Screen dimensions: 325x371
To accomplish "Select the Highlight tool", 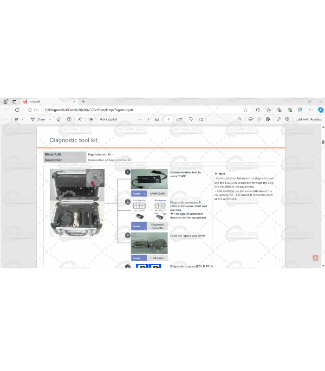I will click(x=17, y=119).
